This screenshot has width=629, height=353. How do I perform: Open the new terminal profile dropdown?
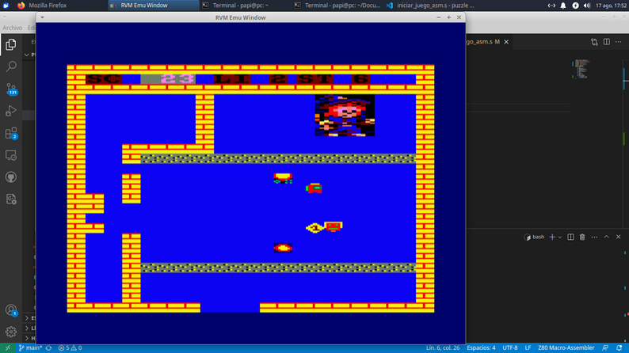click(x=560, y=237)
